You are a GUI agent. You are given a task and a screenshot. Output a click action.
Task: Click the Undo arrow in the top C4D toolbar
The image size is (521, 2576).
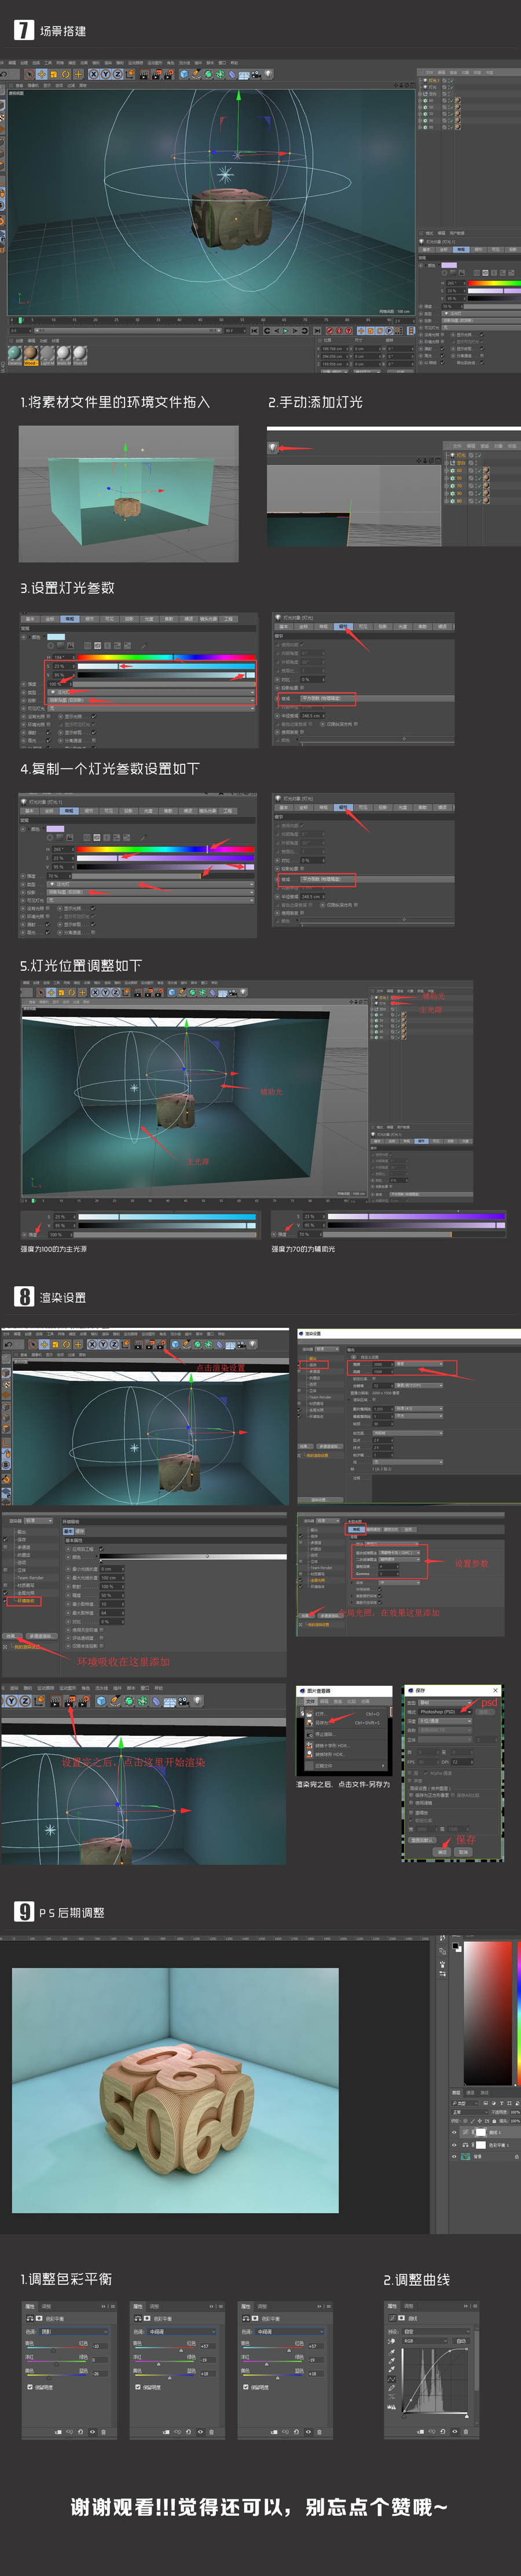coord(6,74)
